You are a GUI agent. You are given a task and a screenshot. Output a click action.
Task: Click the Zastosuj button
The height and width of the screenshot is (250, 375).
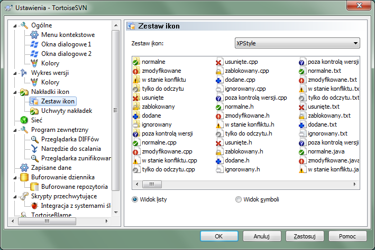[305, 236]
